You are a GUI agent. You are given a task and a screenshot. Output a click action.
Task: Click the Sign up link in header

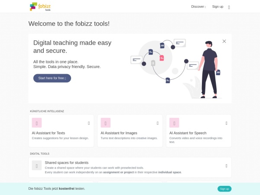(x=218, y=6)
